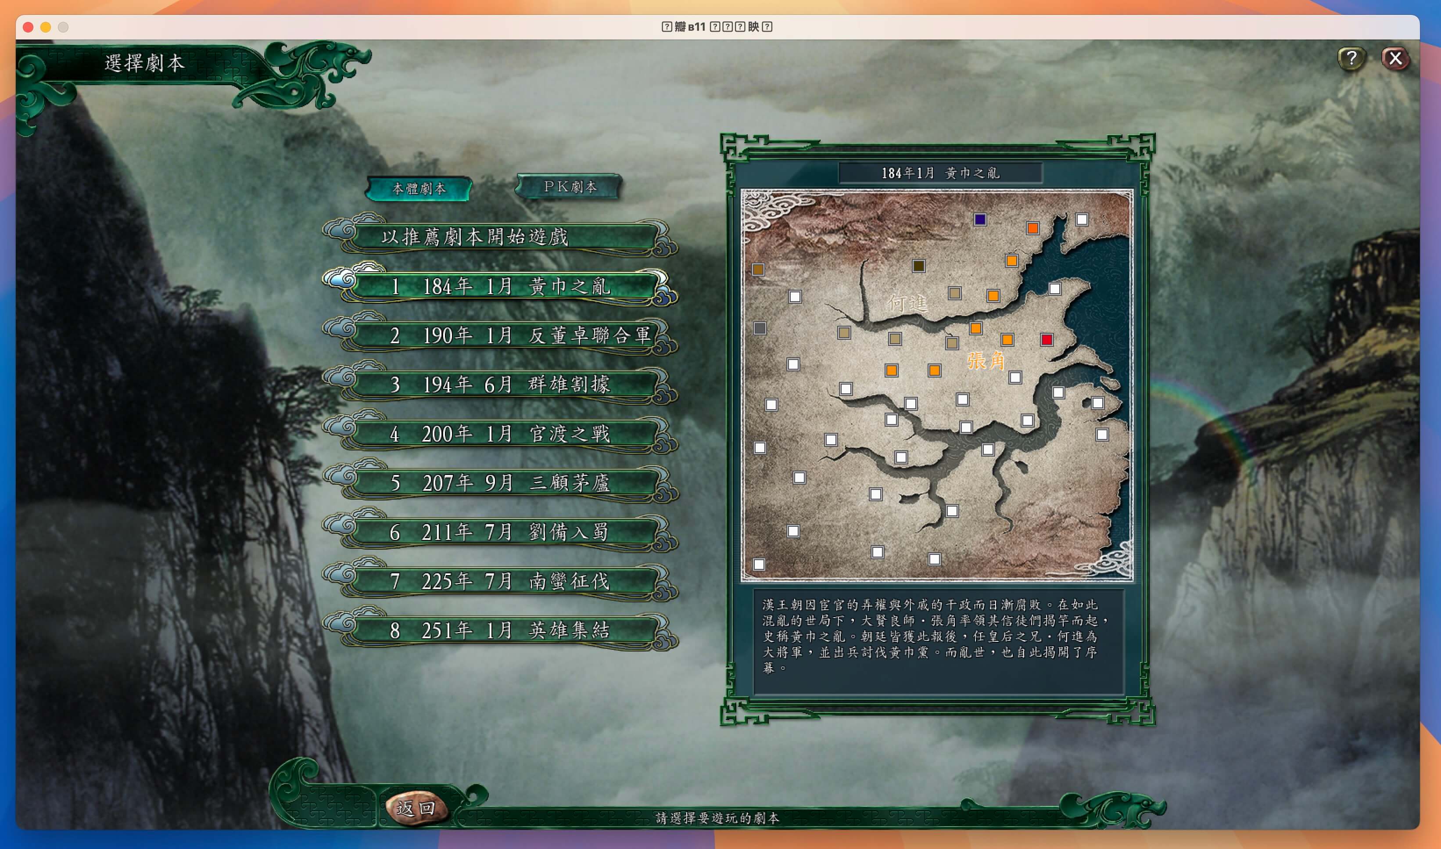1441x849 pixels.
Task: Click the dark blue city marker on map
Action: (980, 219)
